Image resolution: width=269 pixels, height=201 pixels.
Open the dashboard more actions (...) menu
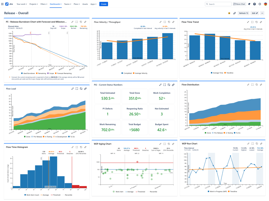262,13
